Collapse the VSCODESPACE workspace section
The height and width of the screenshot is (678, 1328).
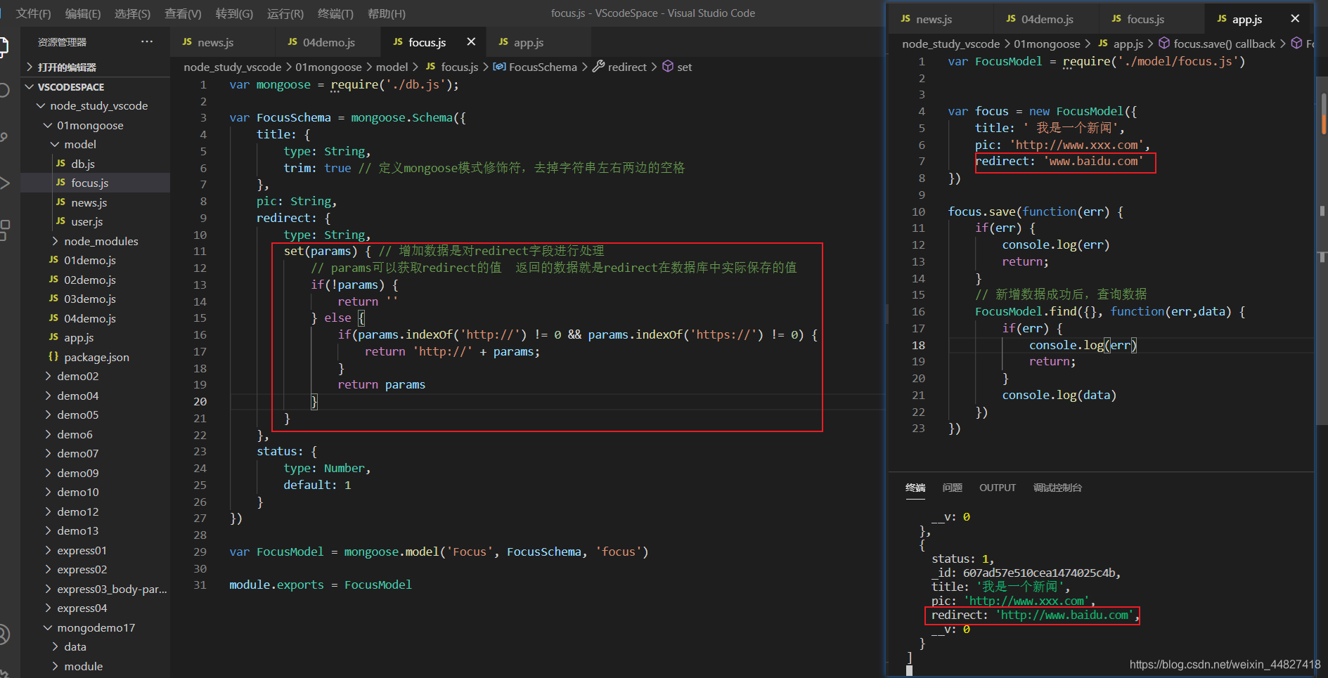tap(96, 86)
